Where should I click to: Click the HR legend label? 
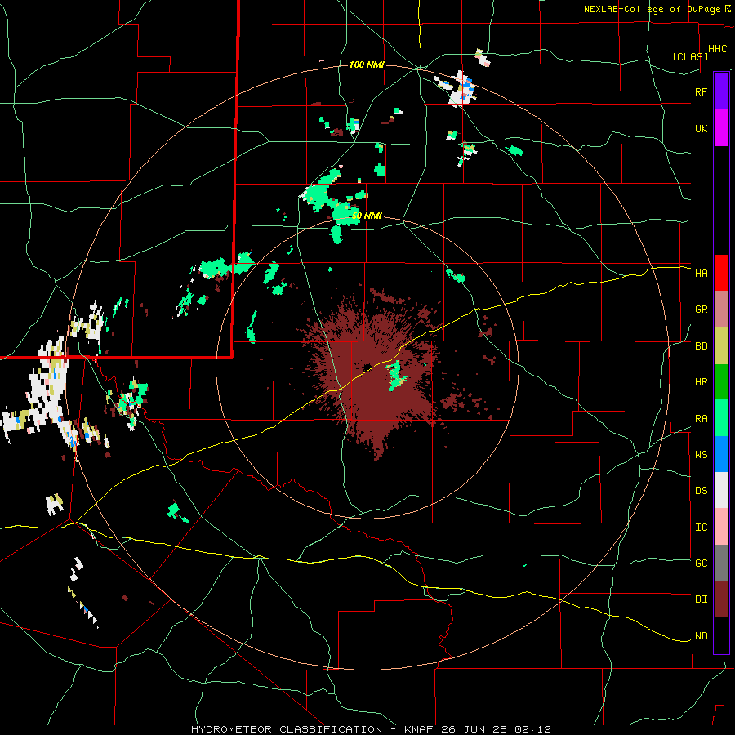pos(701,382)
